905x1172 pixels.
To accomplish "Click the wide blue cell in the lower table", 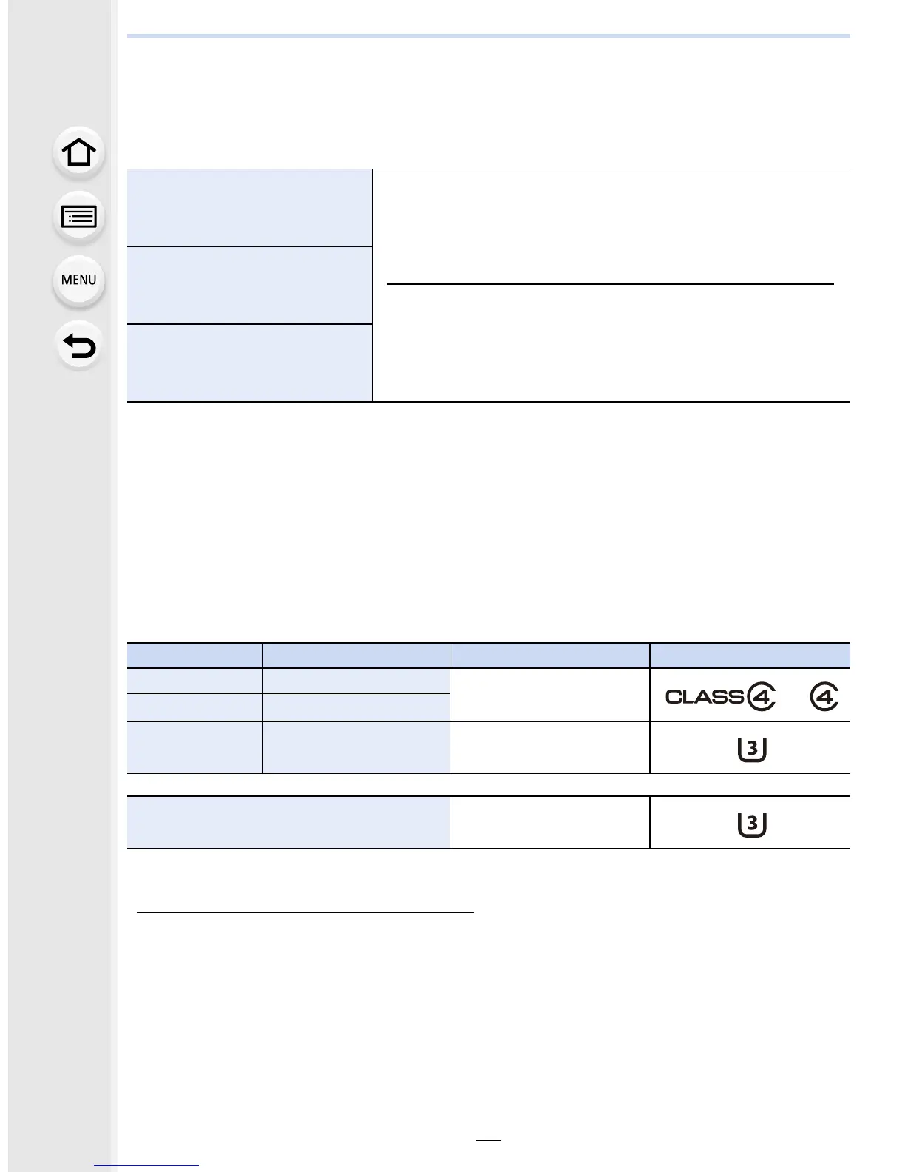I will click(x=288, y=822).
